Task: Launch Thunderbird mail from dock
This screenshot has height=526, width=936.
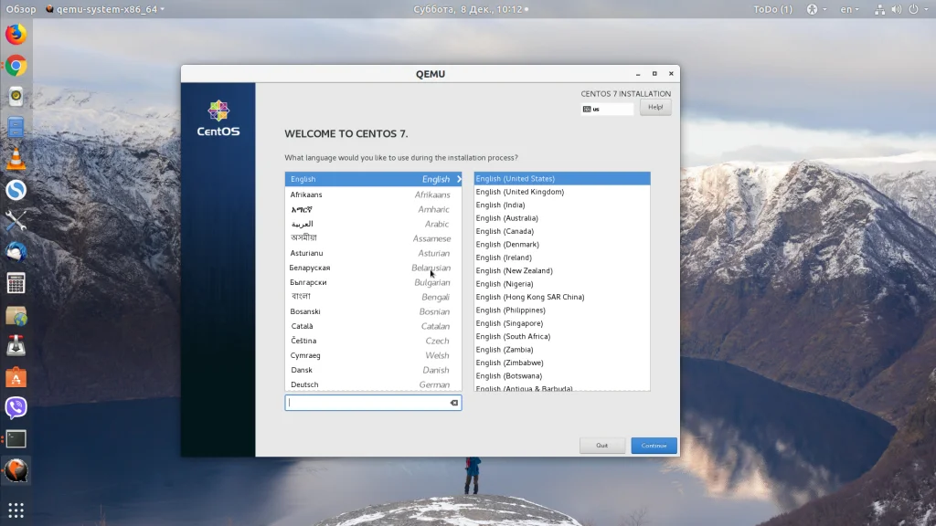Action: click(x=16, y=252)
